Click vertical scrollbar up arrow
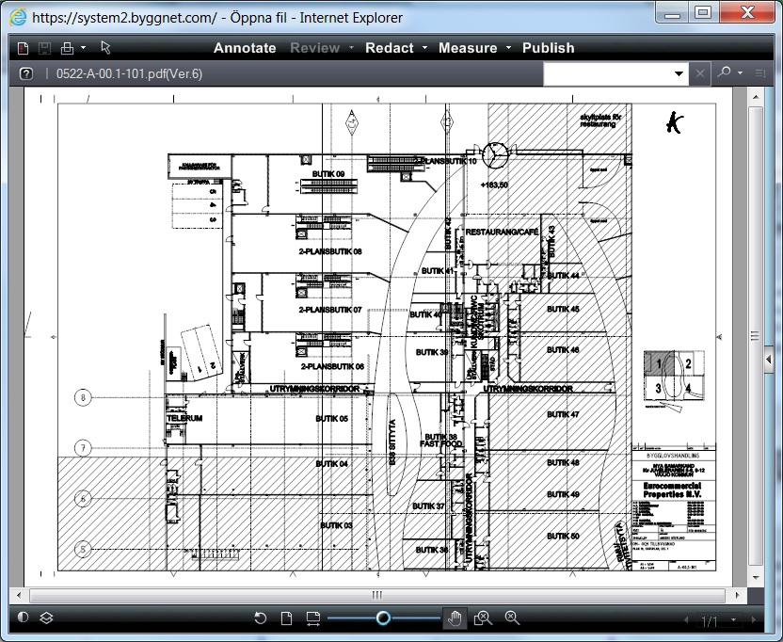 [x=756, y=97]
